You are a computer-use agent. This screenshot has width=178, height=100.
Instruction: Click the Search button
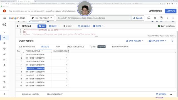coord(138,18)
